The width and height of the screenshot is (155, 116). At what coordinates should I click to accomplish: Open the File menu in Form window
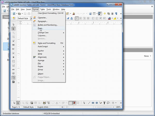[x=13, y=9]
